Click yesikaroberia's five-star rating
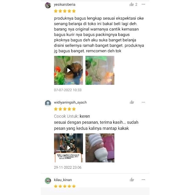 65,11
